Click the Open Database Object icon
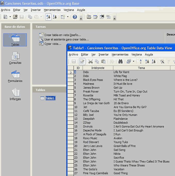 [x=89, y=17]
